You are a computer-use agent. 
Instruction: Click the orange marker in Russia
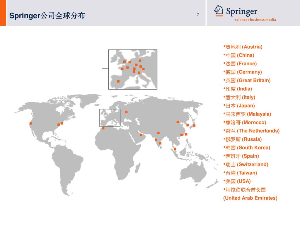tap(126, 112)
